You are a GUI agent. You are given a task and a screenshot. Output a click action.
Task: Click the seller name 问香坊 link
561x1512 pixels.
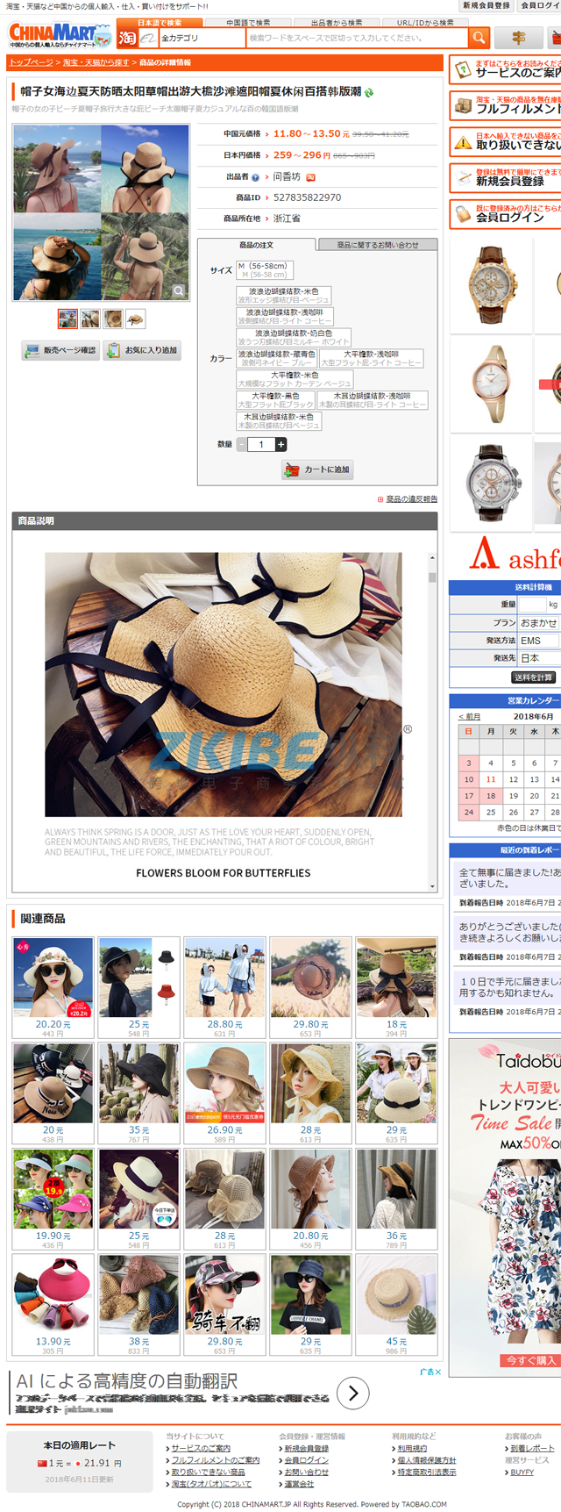pyautogui.click(x=287, y=176)
